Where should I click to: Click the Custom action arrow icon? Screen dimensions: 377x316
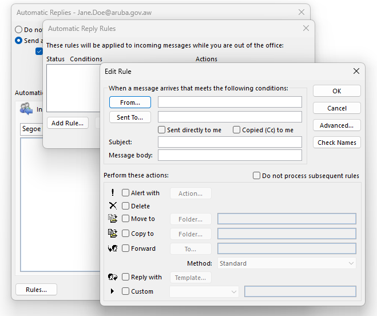[x=113, y=291]
